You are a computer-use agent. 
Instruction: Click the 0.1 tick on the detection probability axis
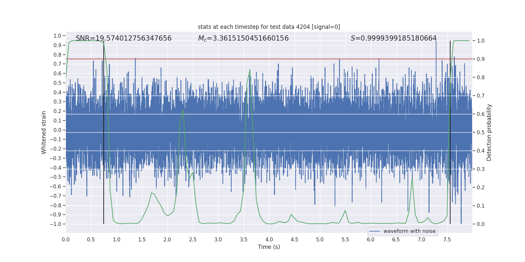tap(481, 206)
